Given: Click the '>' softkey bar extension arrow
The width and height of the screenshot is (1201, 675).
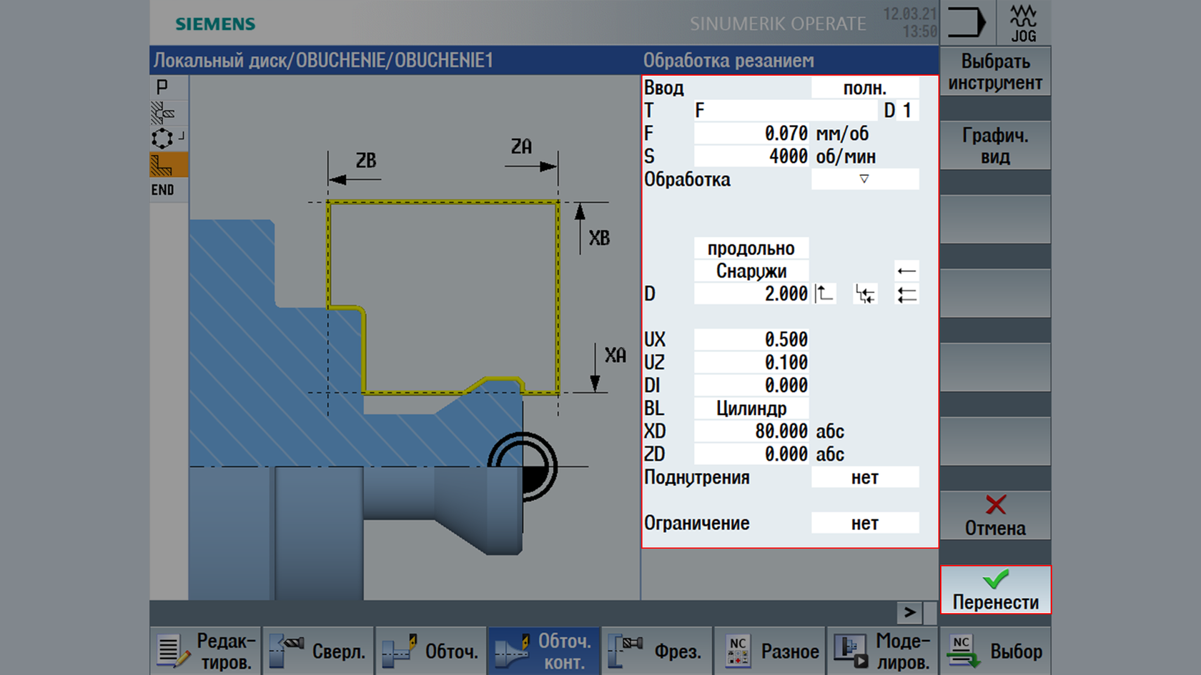Looking at the screenshot, I should (x=909, y=612).
